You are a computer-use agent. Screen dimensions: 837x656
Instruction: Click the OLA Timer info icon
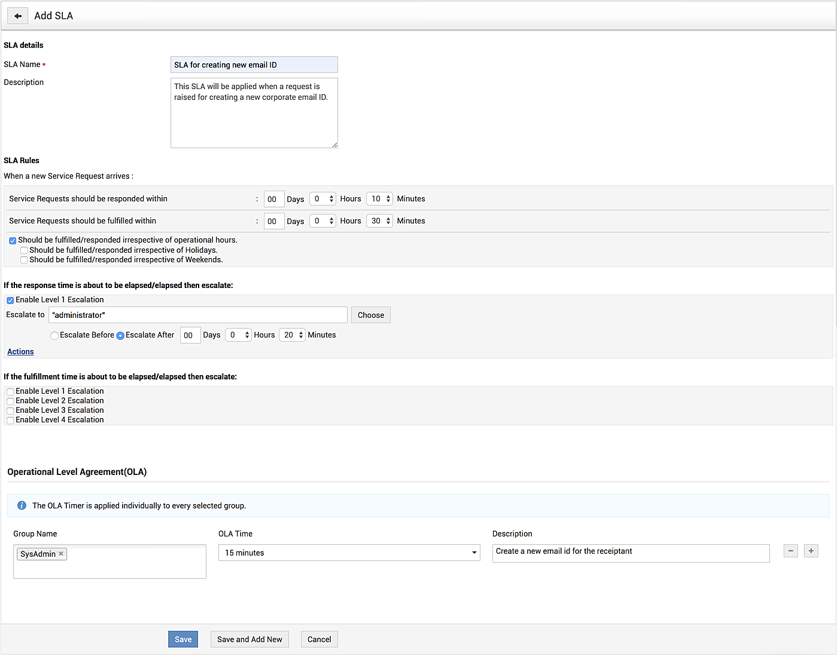(22, 505)
